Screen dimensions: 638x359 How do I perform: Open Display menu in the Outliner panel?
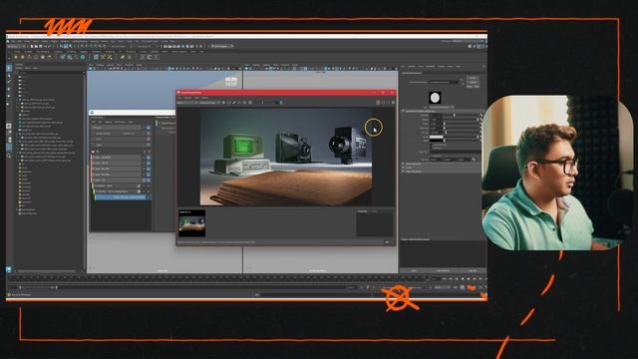pos(19,68)
